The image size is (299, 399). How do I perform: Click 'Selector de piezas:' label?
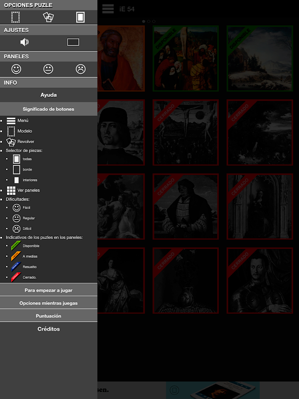24,151
